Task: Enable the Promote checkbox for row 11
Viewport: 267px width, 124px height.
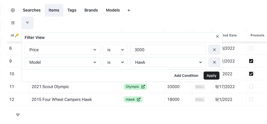Action: click(x=251, y=87)
